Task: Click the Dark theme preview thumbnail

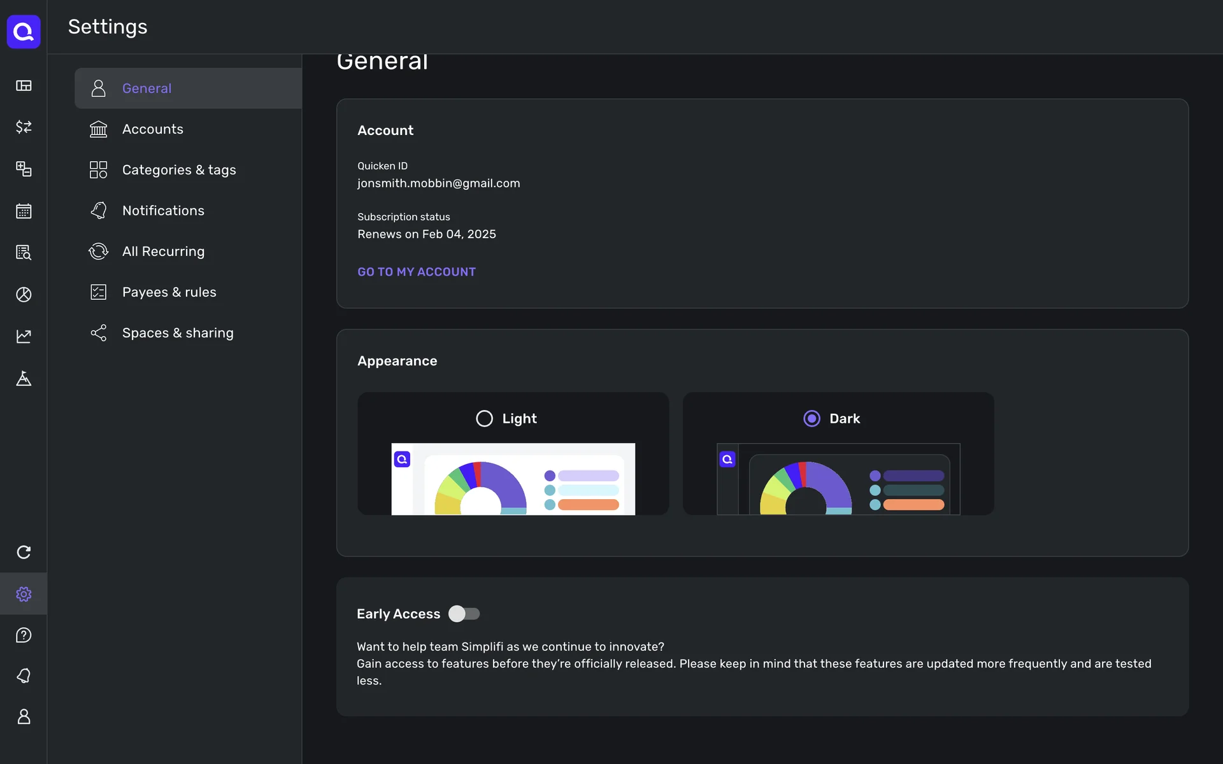Action: [x=838, y=479]
